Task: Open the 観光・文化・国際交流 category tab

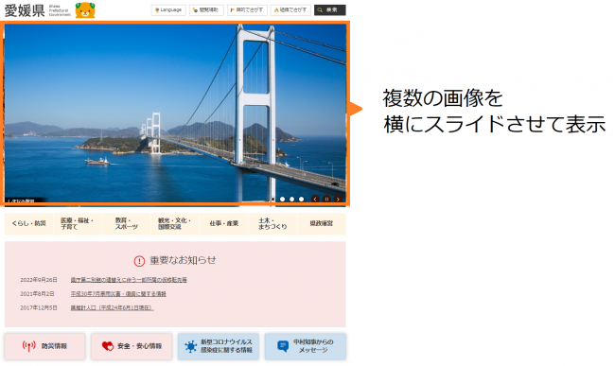Action: 175,224
